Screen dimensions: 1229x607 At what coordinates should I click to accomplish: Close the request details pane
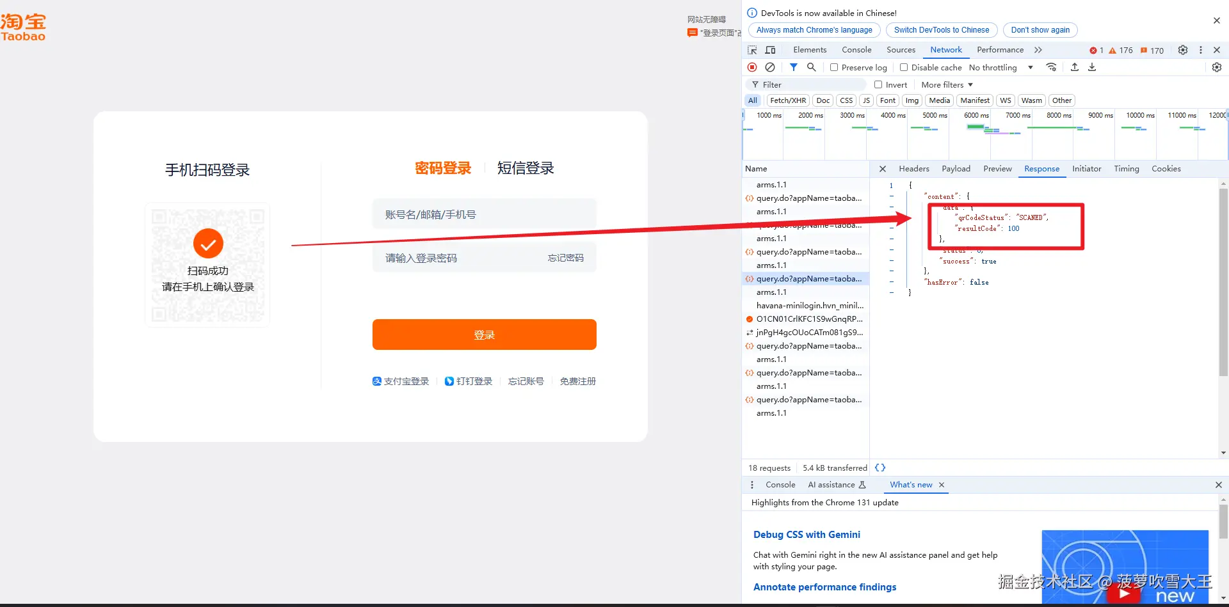coord(883,169)
